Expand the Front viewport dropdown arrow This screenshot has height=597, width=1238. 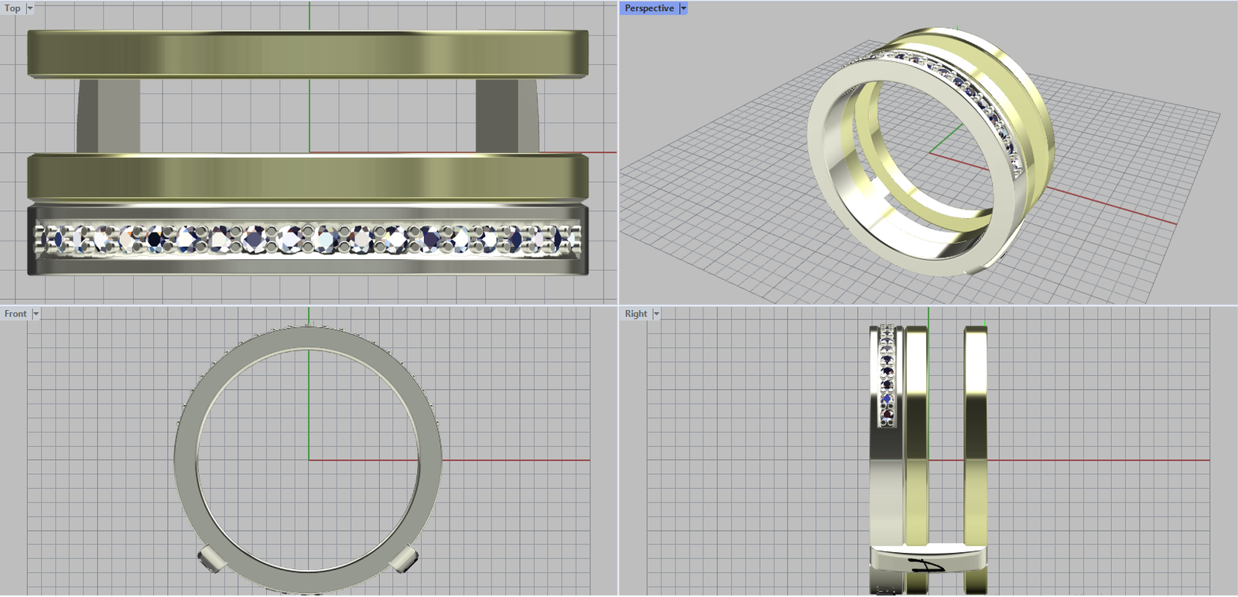point(36,314)
